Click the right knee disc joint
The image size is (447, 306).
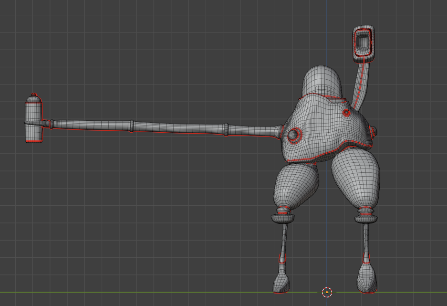pyautogui.click(x=366, y=219)
